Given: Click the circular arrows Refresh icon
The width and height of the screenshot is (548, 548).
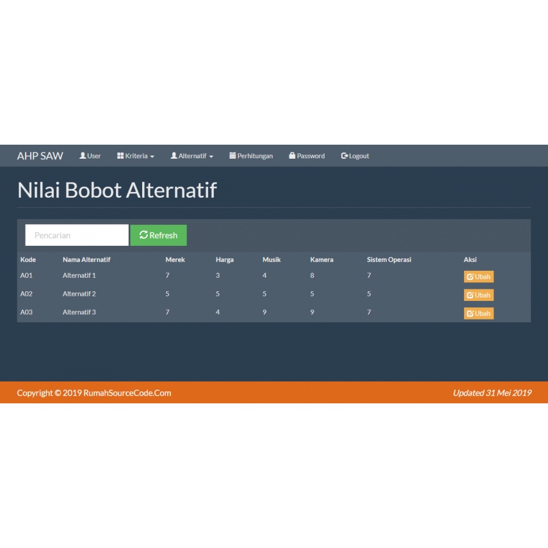Looking at the screenshot, I should tap(143, 235).
